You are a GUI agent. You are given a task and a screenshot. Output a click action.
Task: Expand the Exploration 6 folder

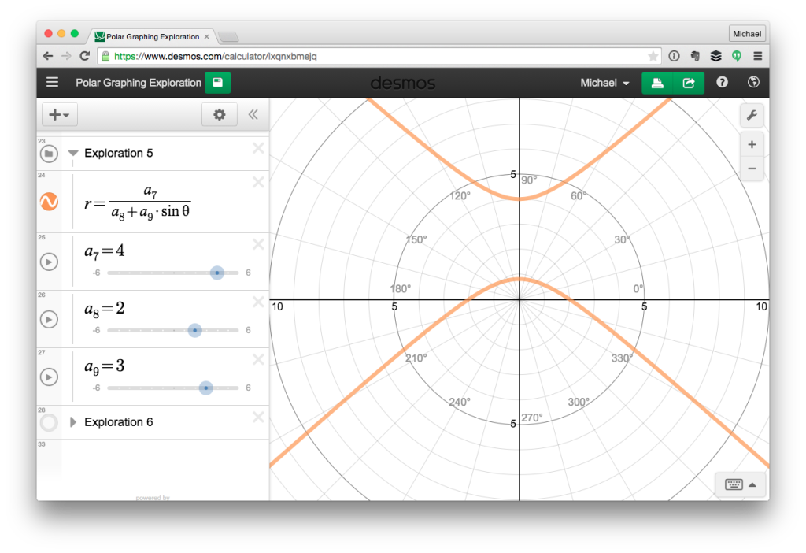[x=72, y=421]
